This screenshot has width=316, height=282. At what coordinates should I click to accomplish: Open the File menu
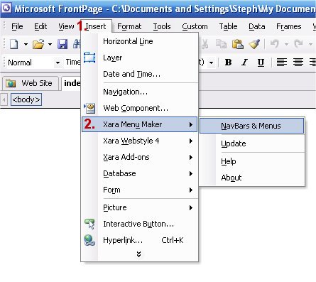pos(17,26)
